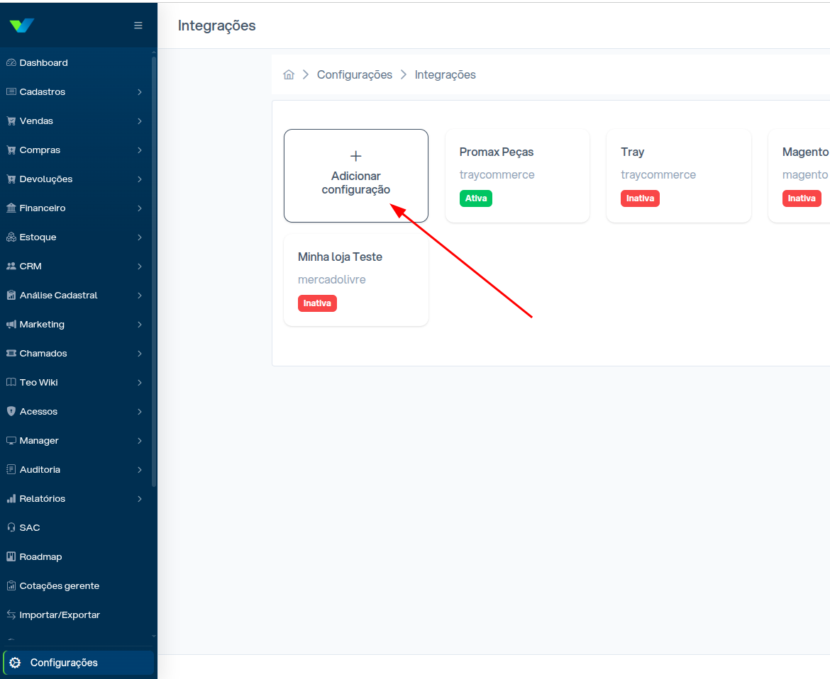Click the mercadolivre label text
Image resolution: width=830 pixels, height=679 pixels.
(x=332, y=280)
